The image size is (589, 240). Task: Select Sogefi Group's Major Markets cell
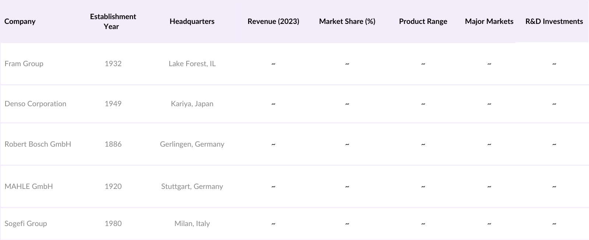(x=489, y=224)
